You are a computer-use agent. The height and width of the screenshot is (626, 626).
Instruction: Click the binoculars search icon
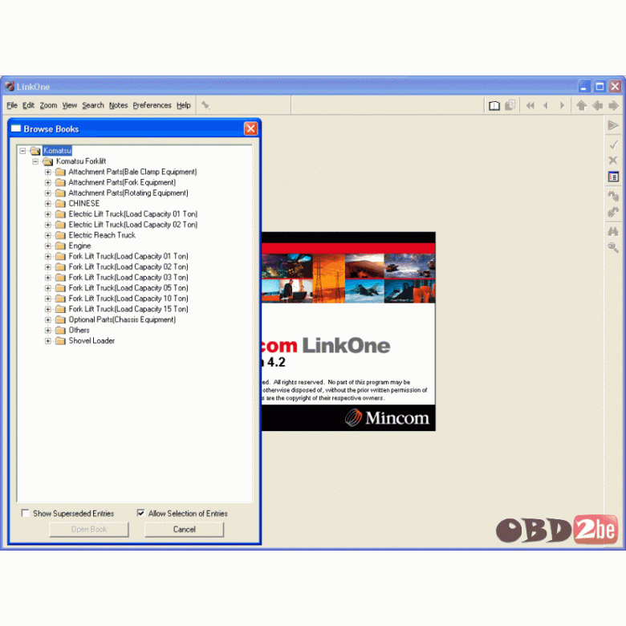[x=613, y=231]
